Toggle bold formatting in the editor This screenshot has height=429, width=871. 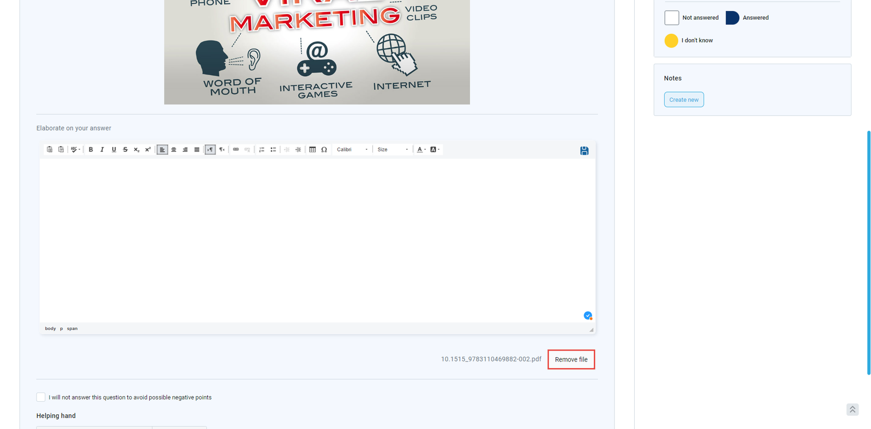91,150
